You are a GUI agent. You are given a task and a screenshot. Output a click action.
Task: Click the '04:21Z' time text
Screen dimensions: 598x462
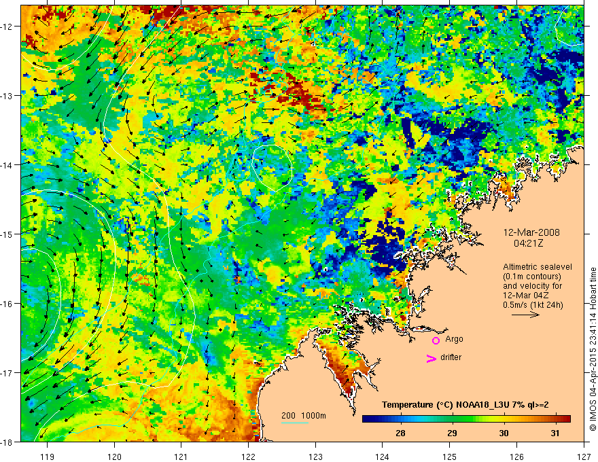528,243
